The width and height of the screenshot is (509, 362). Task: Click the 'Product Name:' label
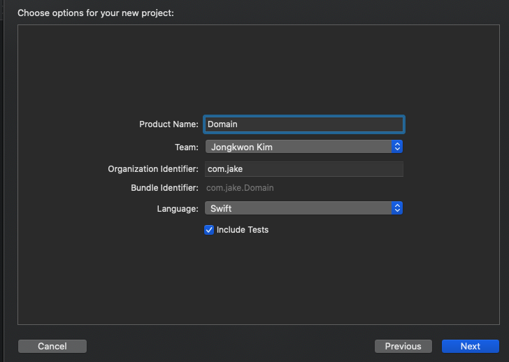click(169, 124)
